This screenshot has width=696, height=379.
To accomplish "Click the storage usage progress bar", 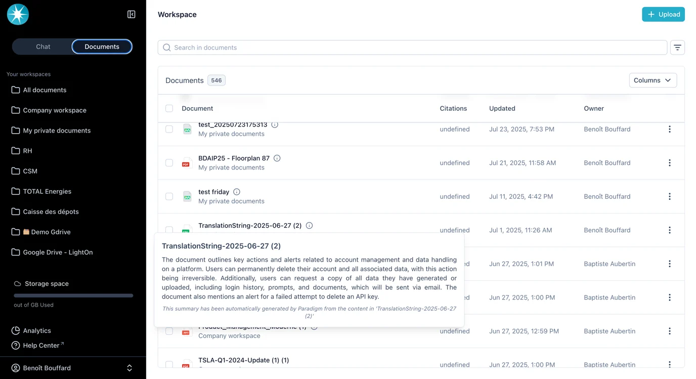I will [x=72, y=296].
